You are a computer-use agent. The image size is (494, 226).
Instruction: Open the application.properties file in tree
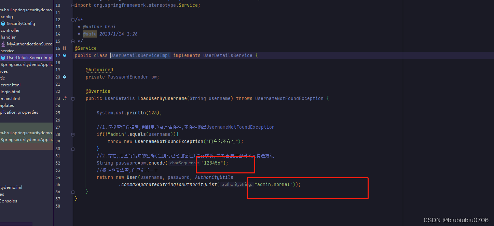point(19,112)
